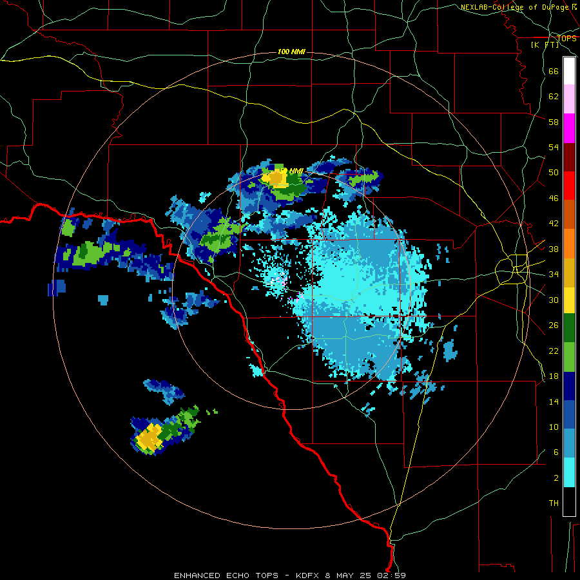Select the bright yellow legend swatch
The image size is (580, 580).
click(569, 300)
